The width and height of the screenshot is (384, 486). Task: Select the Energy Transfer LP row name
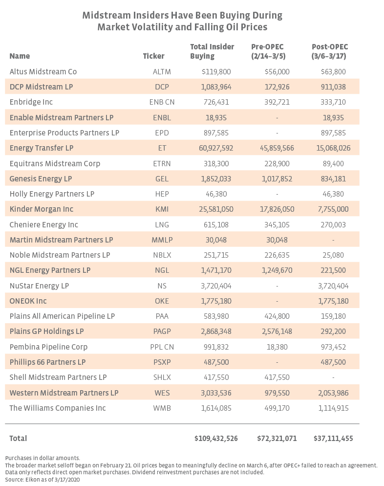point(42,148)
